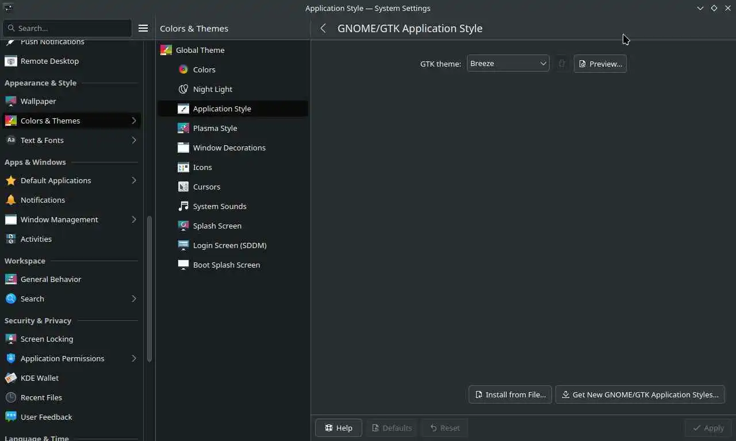Click the Help button
Screen dimensions: 736x441
click(x=338, y=428)
